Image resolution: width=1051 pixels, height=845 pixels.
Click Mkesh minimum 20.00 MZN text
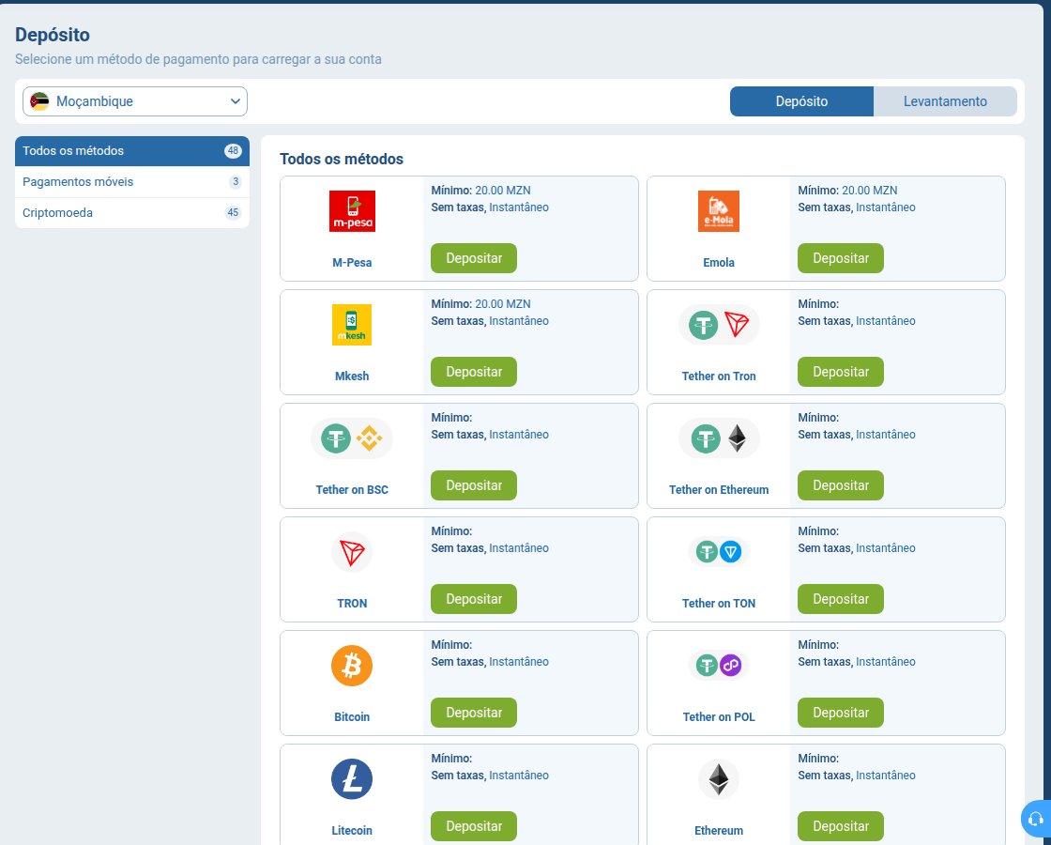(x=480, y=304)
